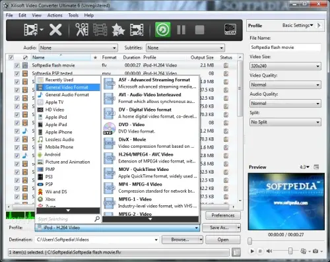Click the Pause toolbar button
The height and width of the screenshot is (262, 330).
[181, 30]
